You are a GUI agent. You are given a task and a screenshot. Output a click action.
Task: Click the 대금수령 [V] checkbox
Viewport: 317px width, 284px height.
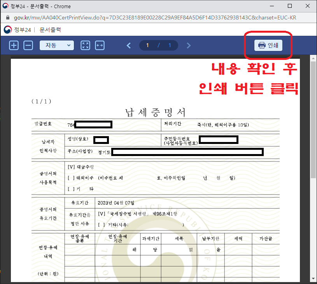[x=71, y=167]
